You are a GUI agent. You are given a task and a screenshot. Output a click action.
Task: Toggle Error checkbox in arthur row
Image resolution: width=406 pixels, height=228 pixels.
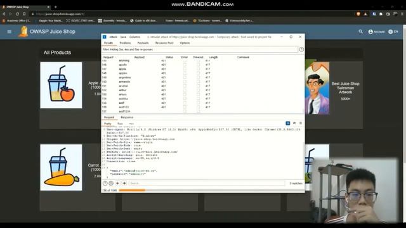click(x=185, y=90)
